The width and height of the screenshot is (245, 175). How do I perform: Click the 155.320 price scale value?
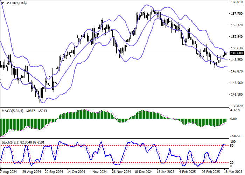237,25
